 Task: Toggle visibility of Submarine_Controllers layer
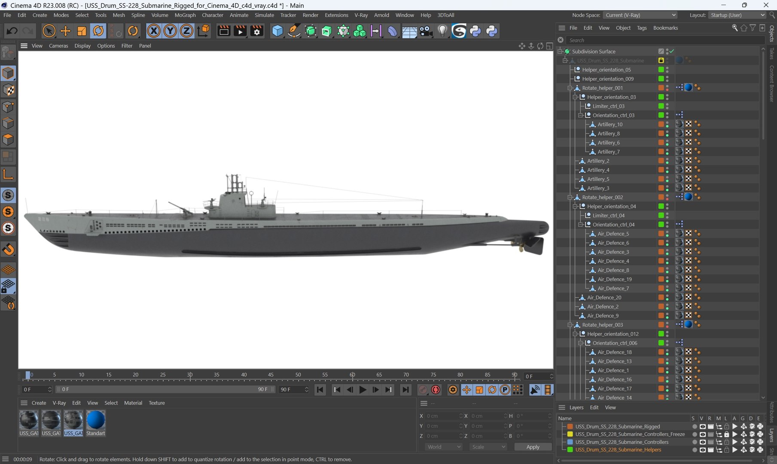(x=702, y=442)
